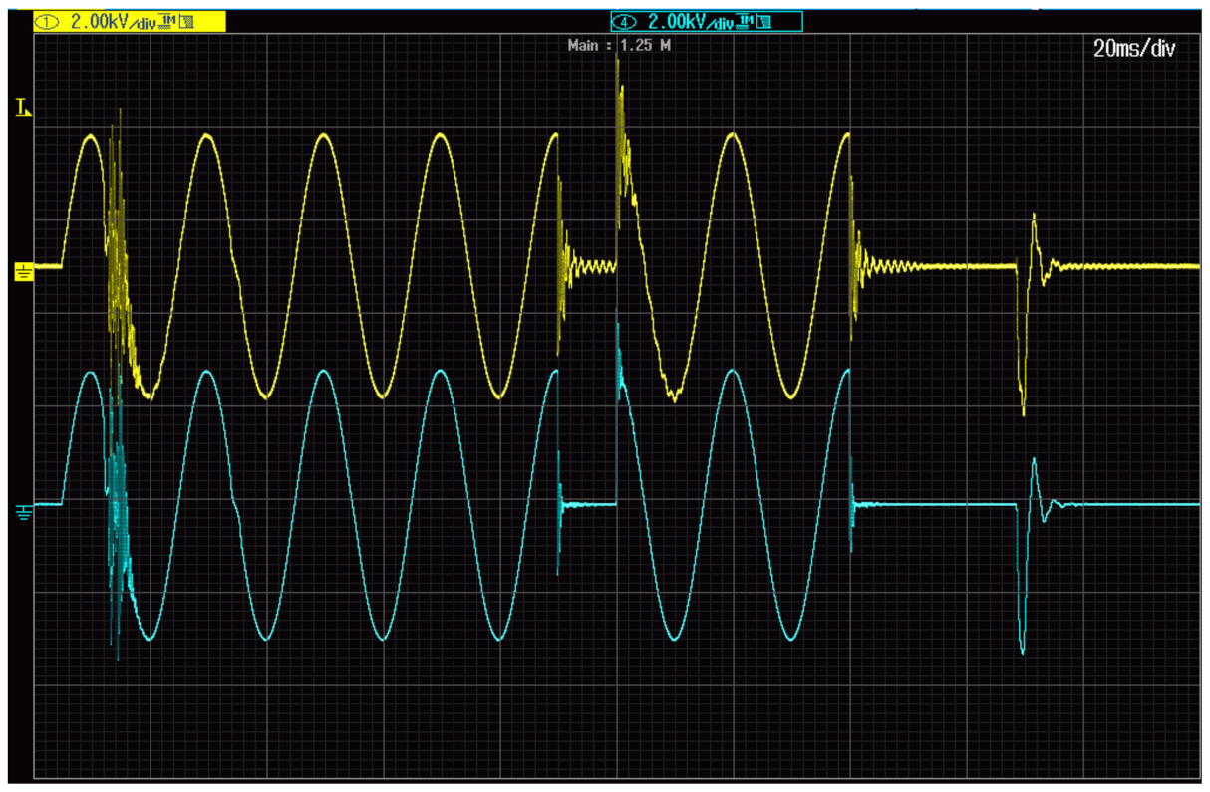Select the yellow channel 1 number indicator
Screen dimensions: 1210x792
point(50,21)
